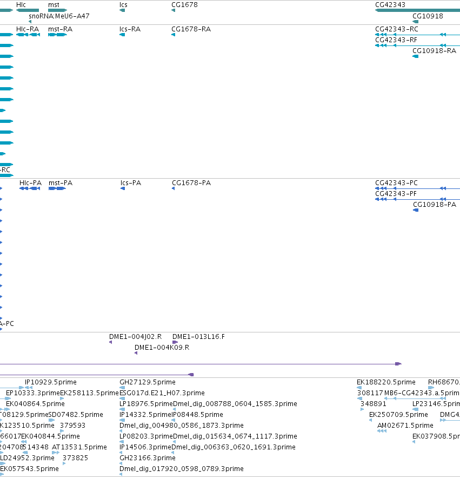Select the 373825 feature label
Screen dimensions: 460x477
(x=75, y=458)
